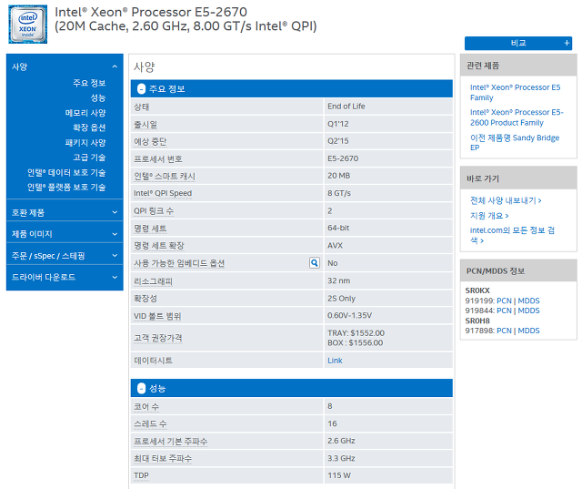The image size is (582, 489).
Task: Open Intel Xeon Processor E5 Family link
Action: coord(515,93)
